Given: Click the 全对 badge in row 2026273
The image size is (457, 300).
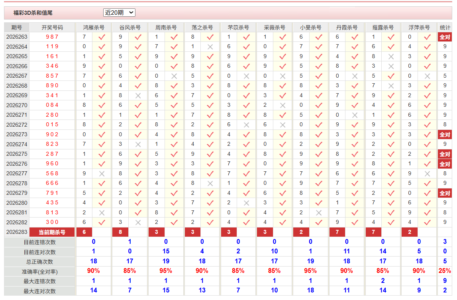Looking at the screenshot, I should (x=445, y=135).
